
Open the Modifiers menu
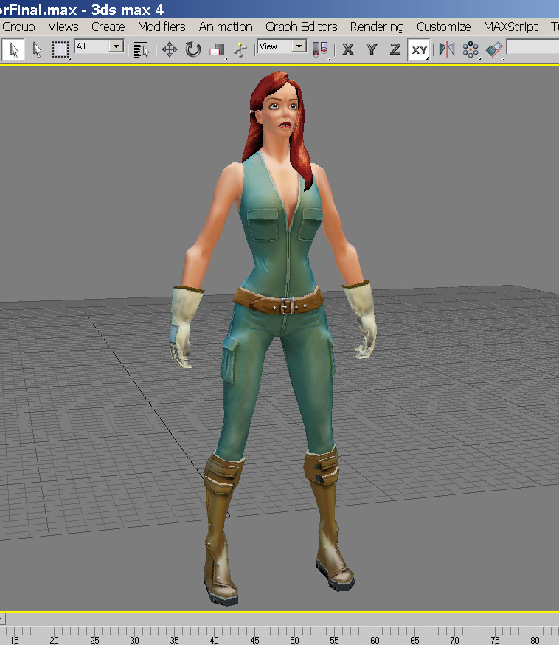[x=162, y=27]
